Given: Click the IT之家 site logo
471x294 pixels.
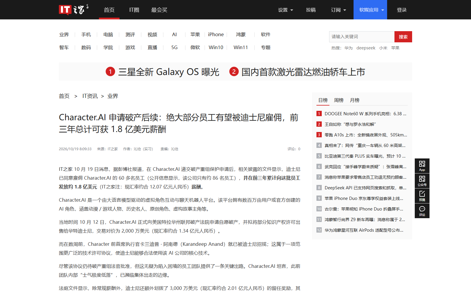Looking at the screenshot, I should 74,10.
